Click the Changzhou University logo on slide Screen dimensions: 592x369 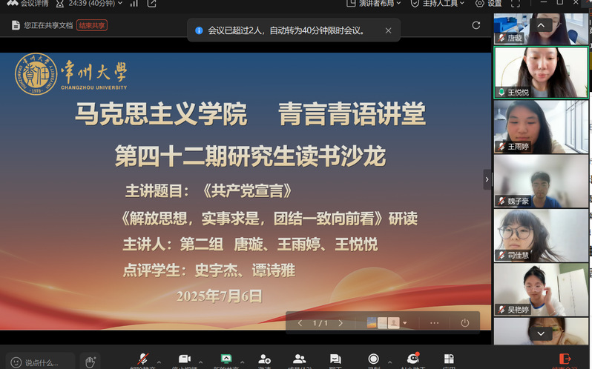71,74
